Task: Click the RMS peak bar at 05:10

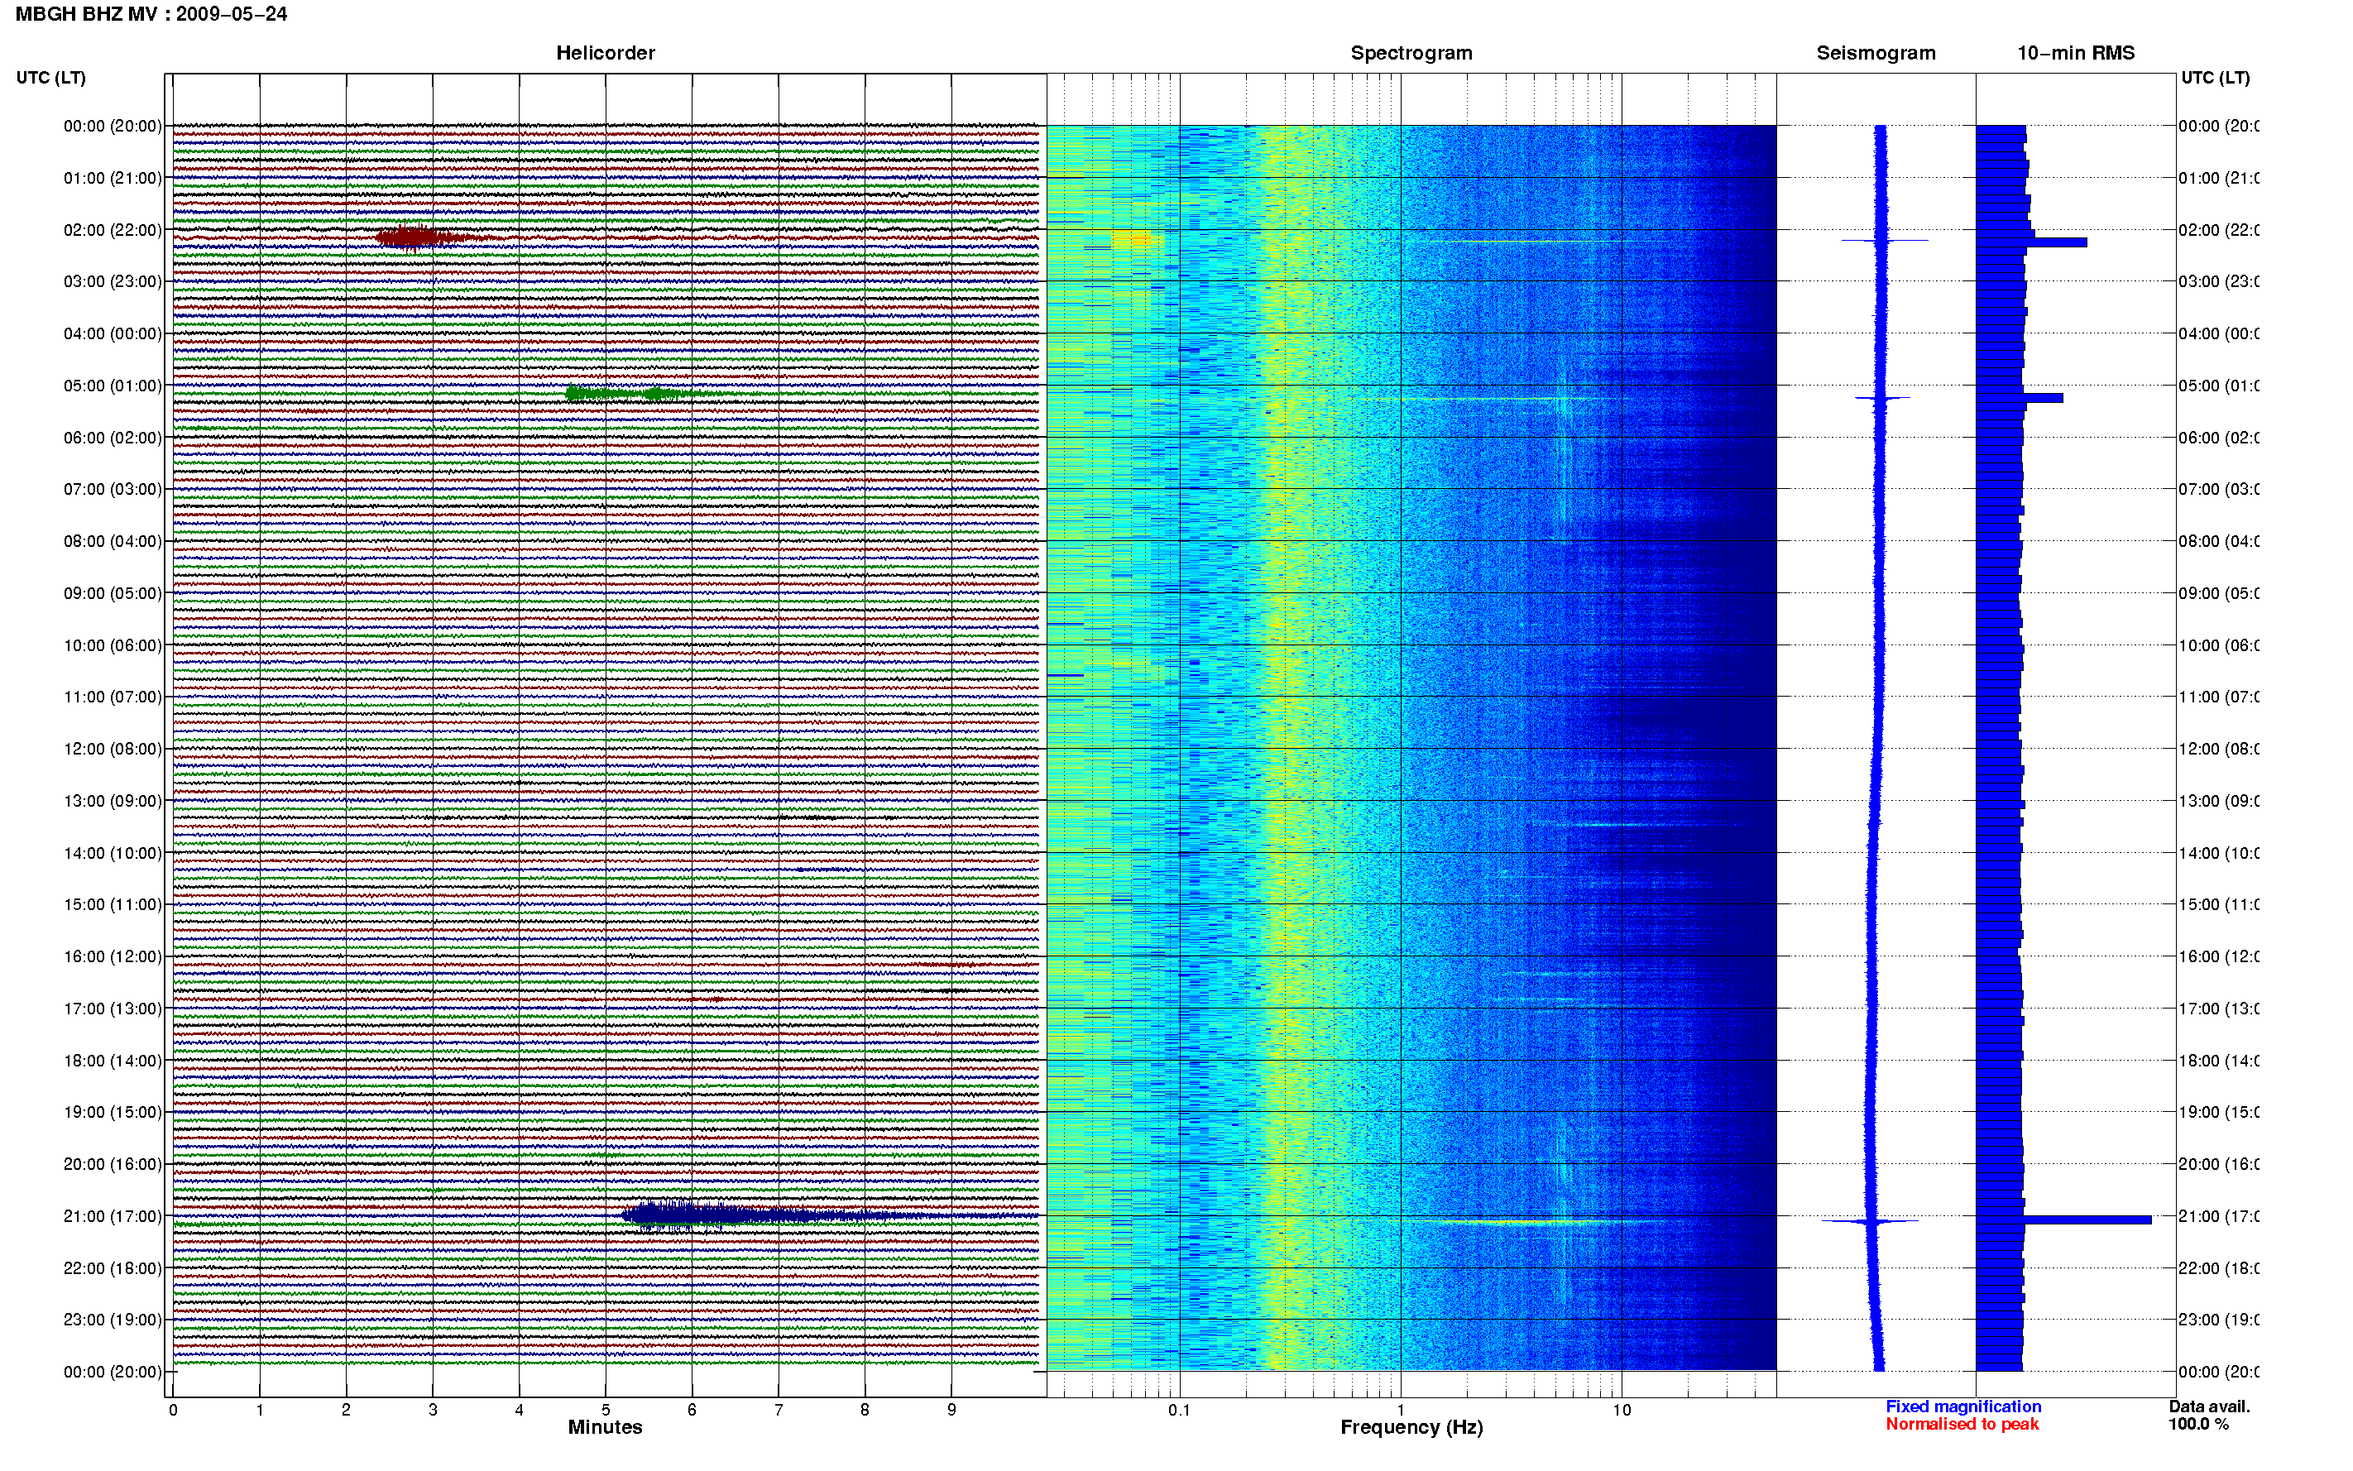Action: [2020, 398]
